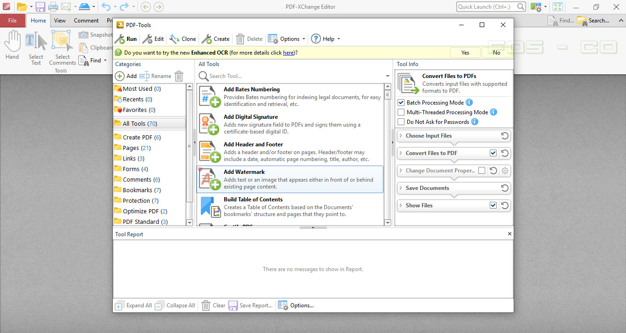This screenshot has height=333, width=626.
Task: Open the Protection category
Action: (149, 200)
